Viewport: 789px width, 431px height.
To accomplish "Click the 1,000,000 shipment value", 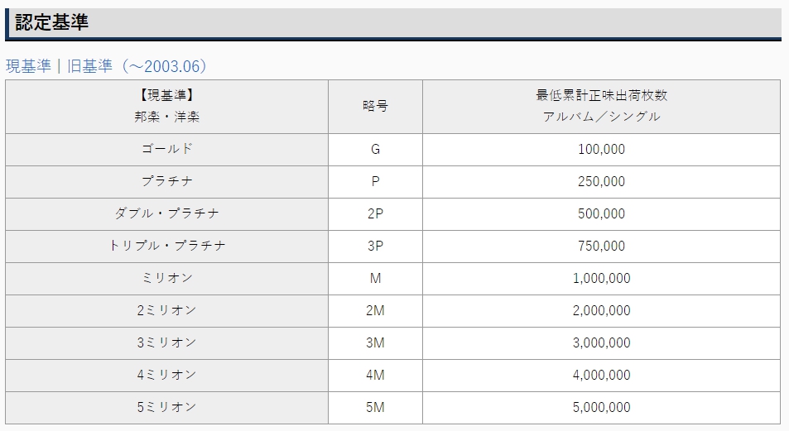I will click(601, 278).
